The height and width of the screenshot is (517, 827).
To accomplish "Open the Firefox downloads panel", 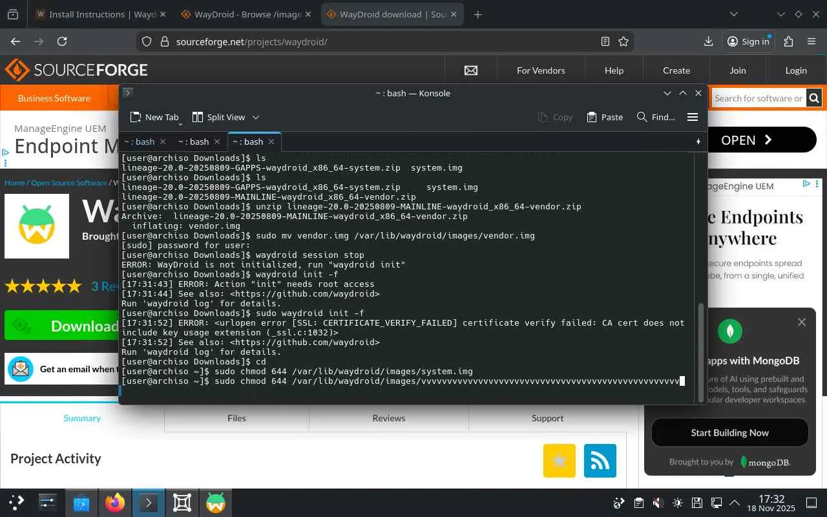I will (708, 41).
